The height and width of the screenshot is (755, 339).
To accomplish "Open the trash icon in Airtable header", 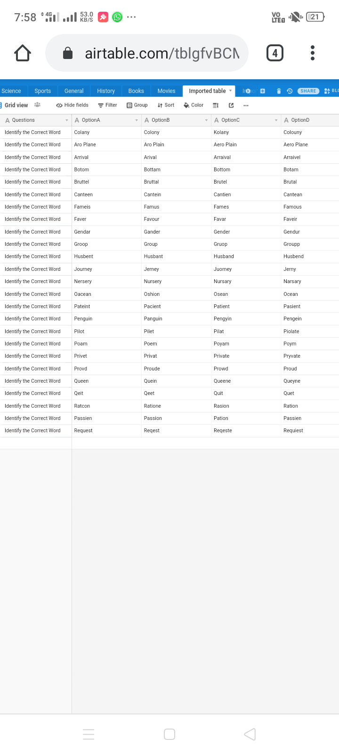I will coord(279,91).
